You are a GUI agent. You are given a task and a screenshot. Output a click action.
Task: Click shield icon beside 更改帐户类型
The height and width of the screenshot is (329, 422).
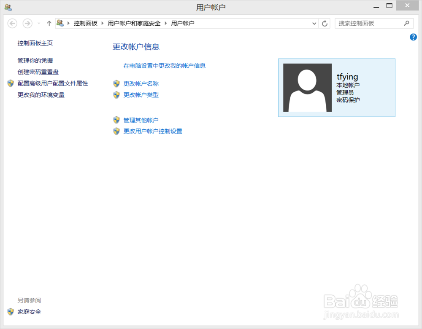pyautogui.click(x=116, y=95)
